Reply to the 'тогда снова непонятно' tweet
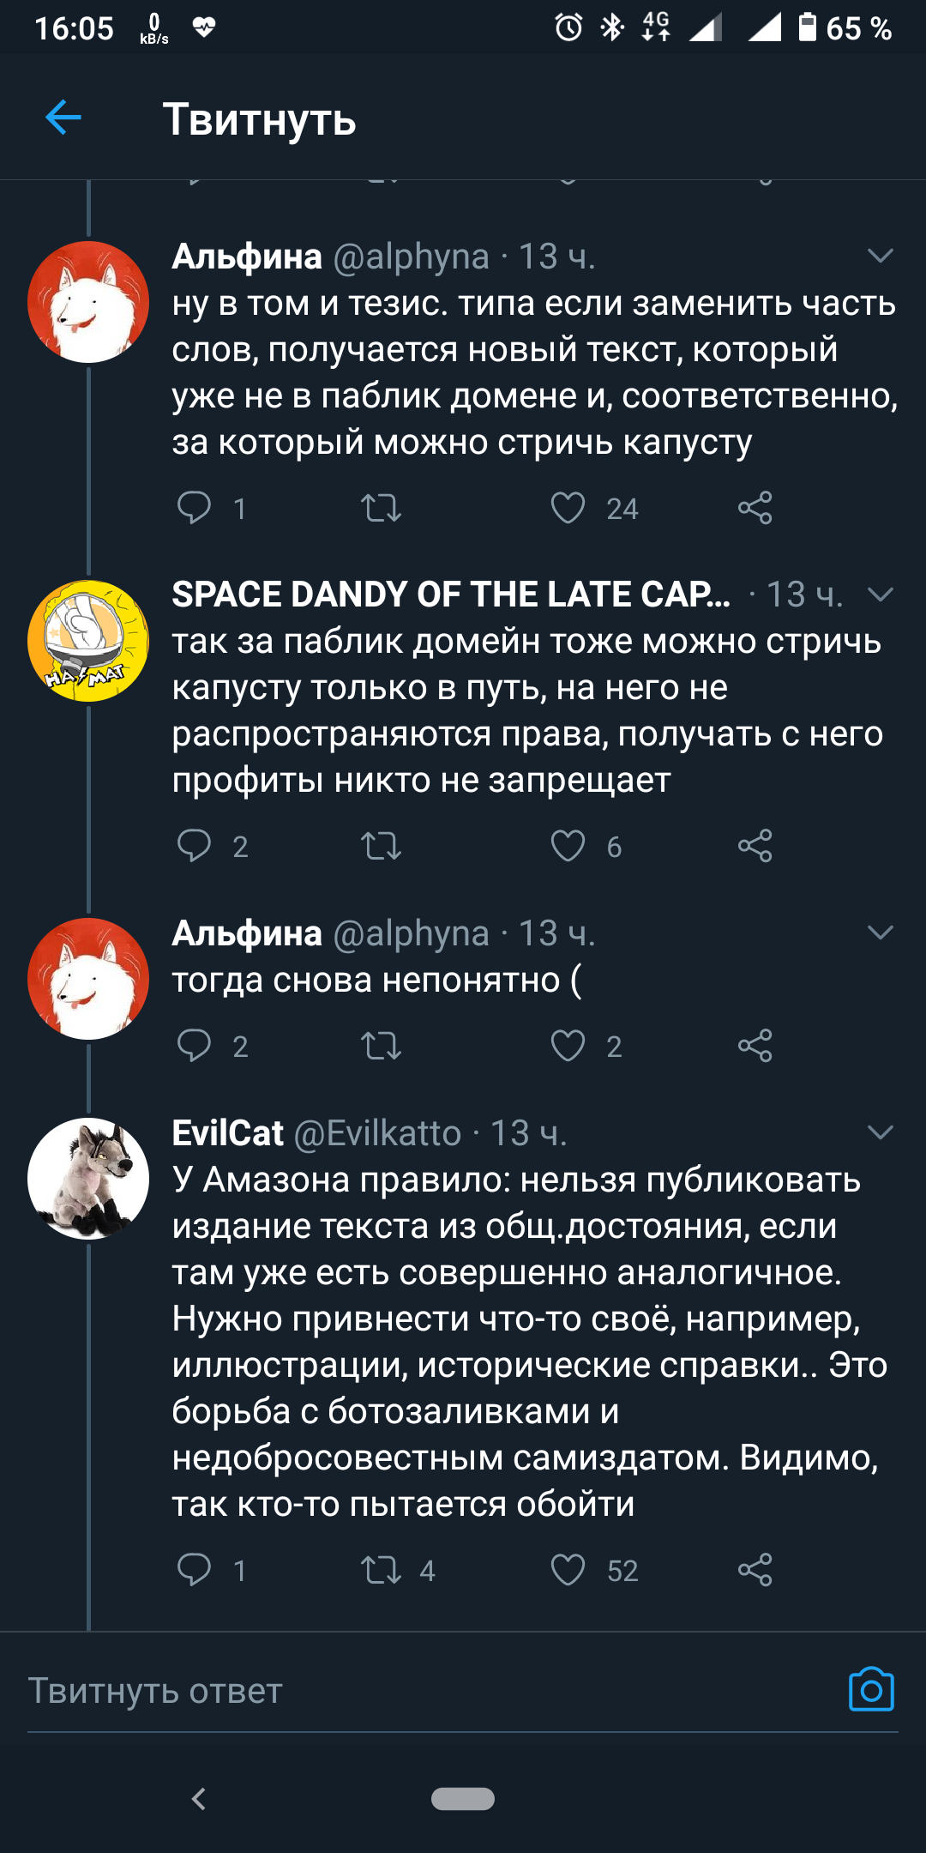926x1853 pixels. click(x=195, y=1045)
